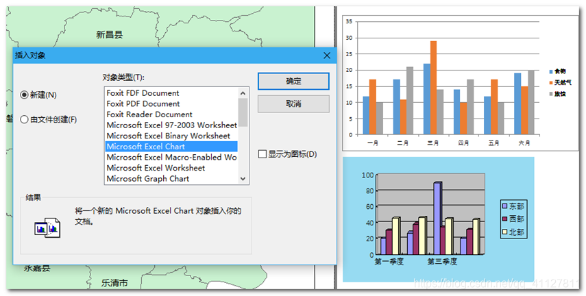Click the 西部 legend entry
Screen dimensions: 586x296
click(x=513, y=219)
